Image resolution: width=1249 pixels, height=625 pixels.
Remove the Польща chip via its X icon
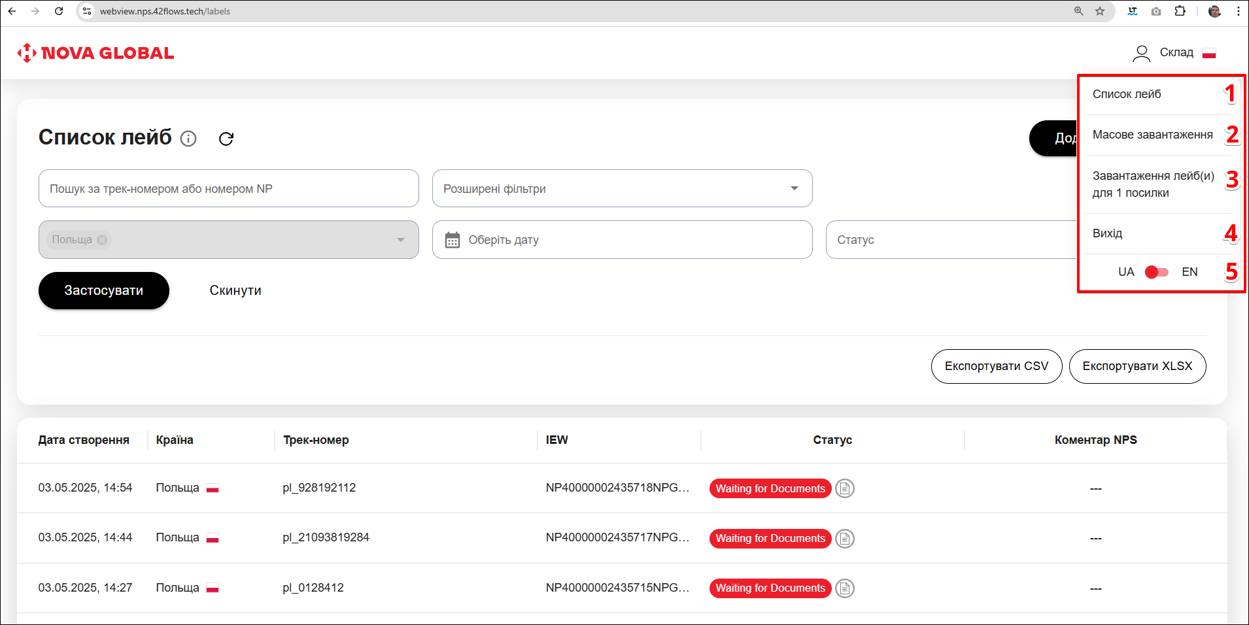click(x=102, y=240)
